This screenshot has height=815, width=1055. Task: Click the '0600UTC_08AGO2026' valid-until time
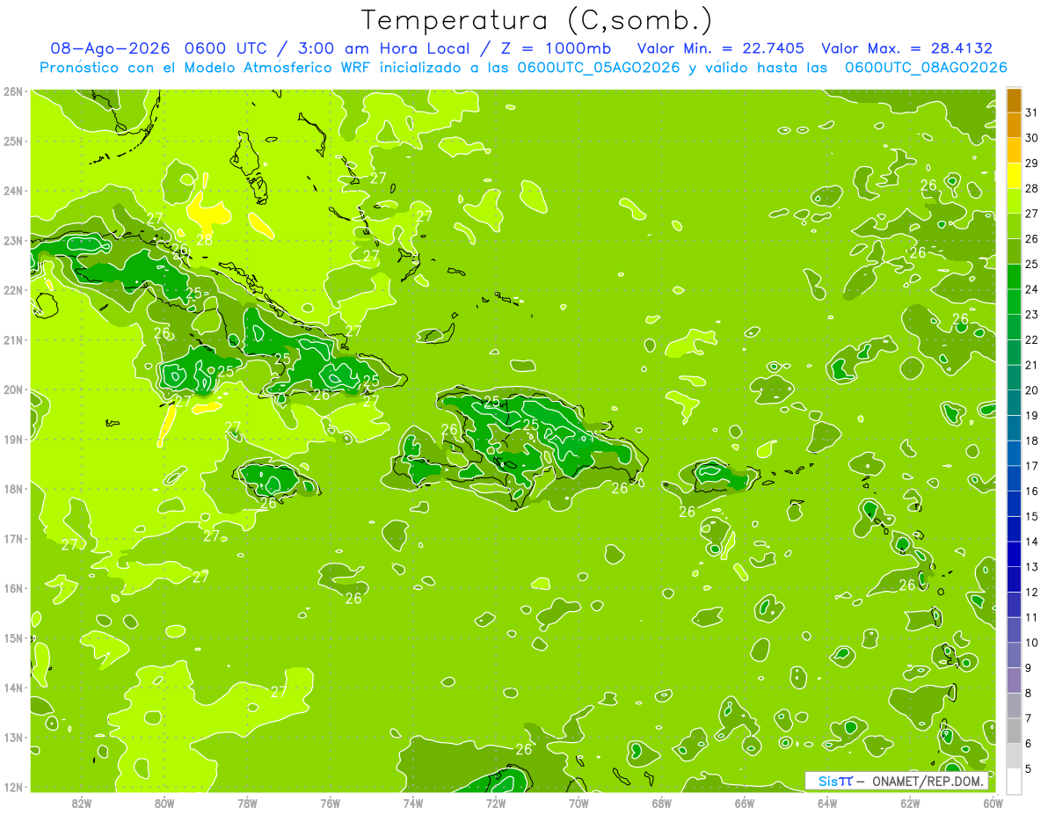point(926,68)
